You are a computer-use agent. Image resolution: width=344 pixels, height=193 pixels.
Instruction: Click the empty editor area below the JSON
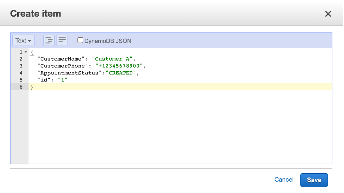pos(180,127)
